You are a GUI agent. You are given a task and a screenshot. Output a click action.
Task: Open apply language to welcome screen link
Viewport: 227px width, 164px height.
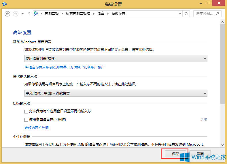click(65, 67)
